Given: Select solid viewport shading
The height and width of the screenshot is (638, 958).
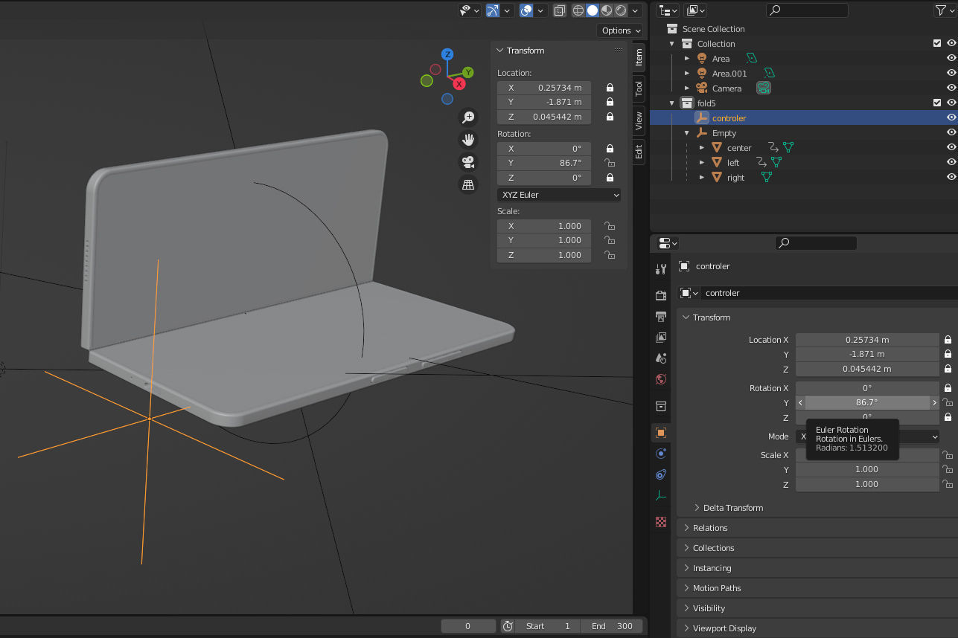Looking at the screenshot, I should (x=593, y=10).
